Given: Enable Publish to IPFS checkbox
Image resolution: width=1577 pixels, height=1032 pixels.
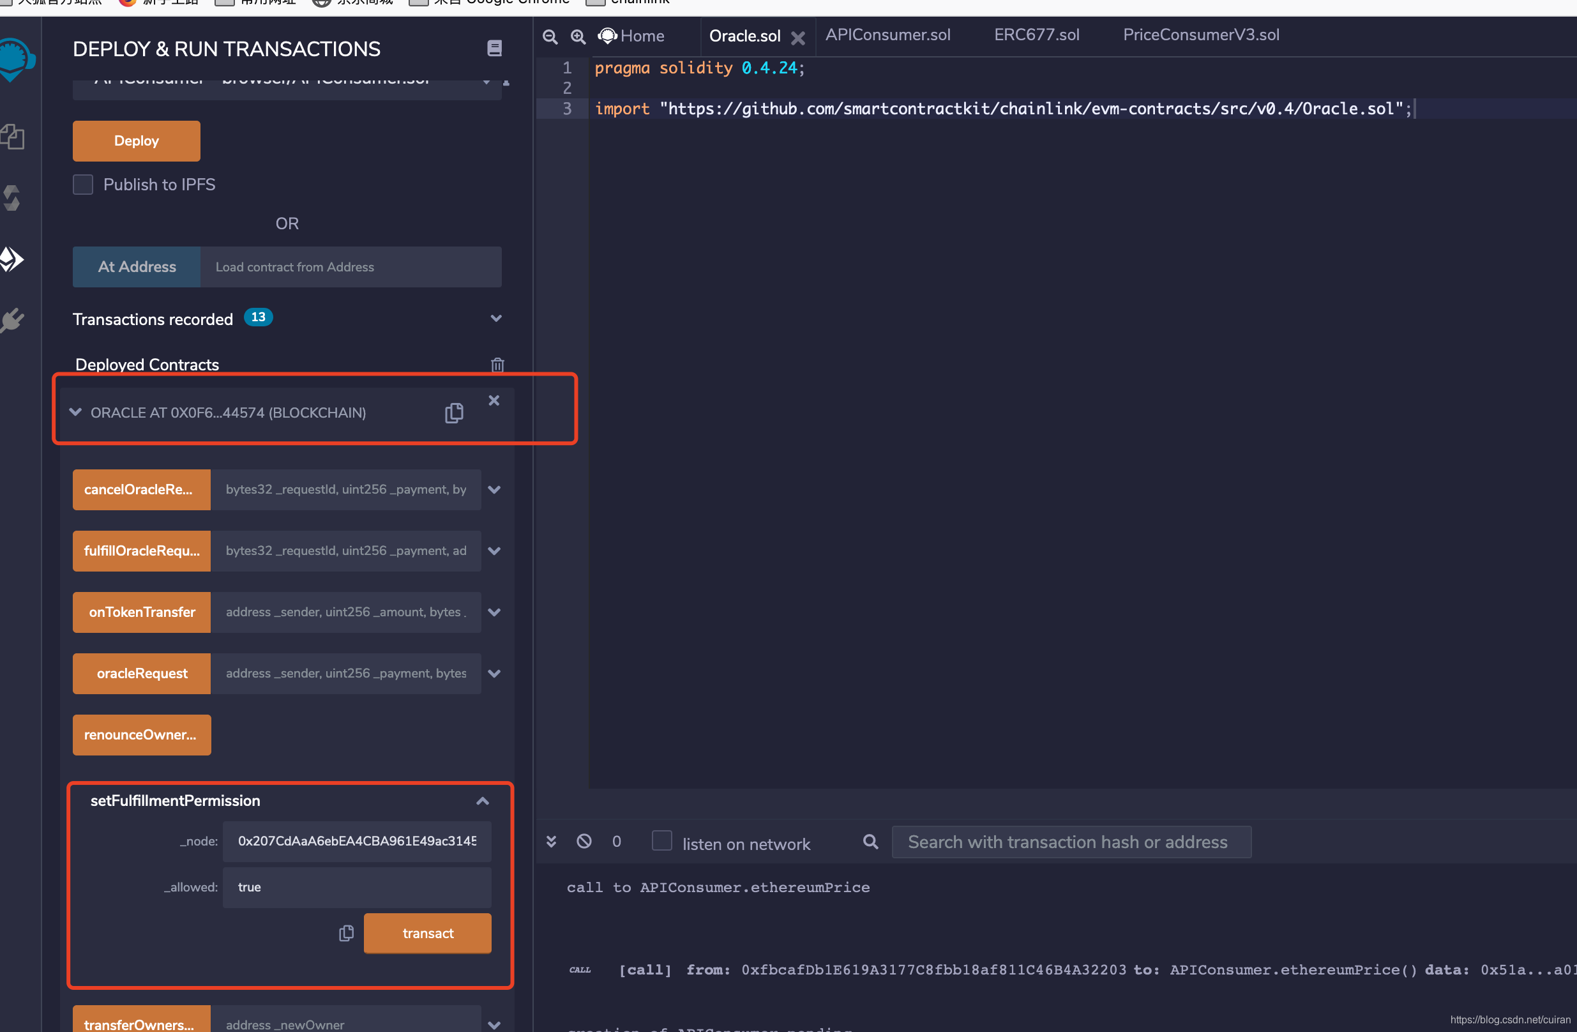Looking at the screenshot, I should point(83,185).
